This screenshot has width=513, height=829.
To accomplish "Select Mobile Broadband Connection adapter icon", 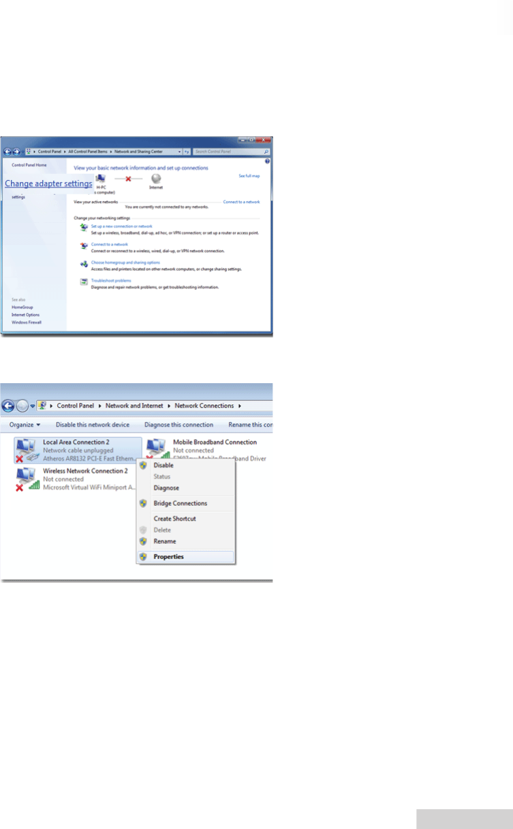I will 158,449.
